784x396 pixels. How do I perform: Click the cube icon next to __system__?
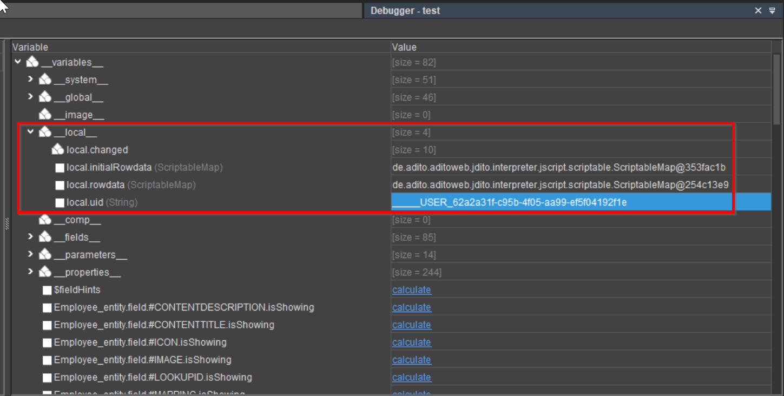[45, 80]
